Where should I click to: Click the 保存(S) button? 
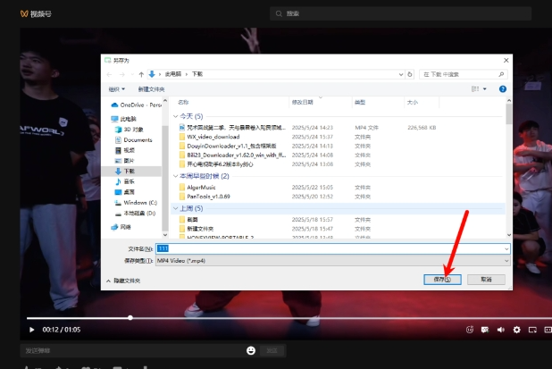point(442,280)
